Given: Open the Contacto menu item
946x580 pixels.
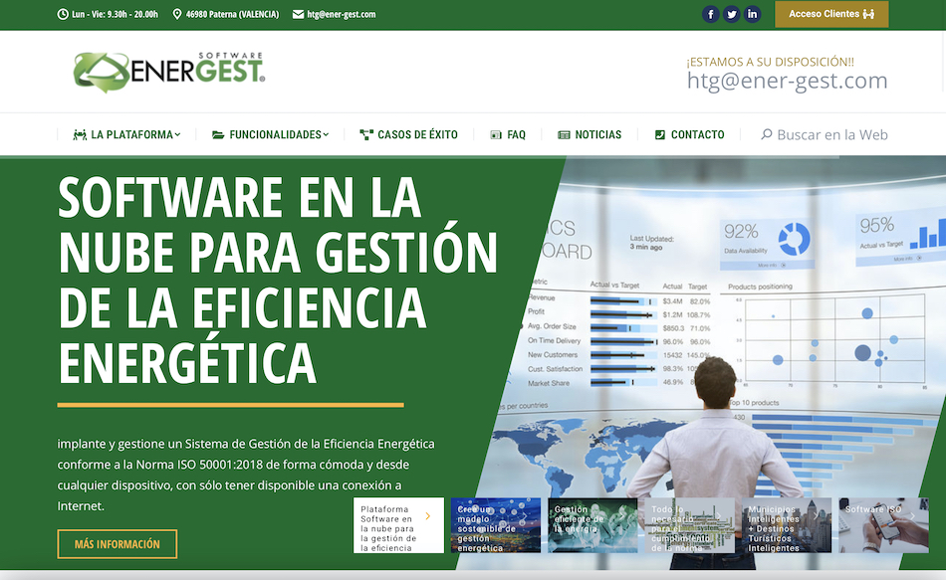Looking at the screenshot, I should 689,134.
